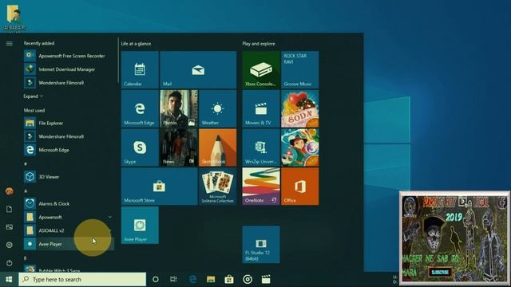Open Avee Player from app list

(x=69, y=244)
